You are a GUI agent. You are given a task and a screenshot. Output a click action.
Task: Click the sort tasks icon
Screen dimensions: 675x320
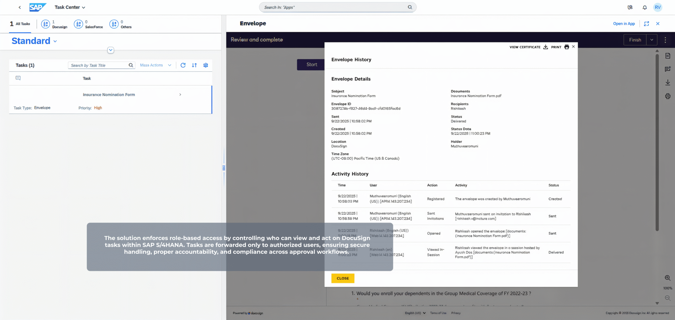tap(194, 65)
